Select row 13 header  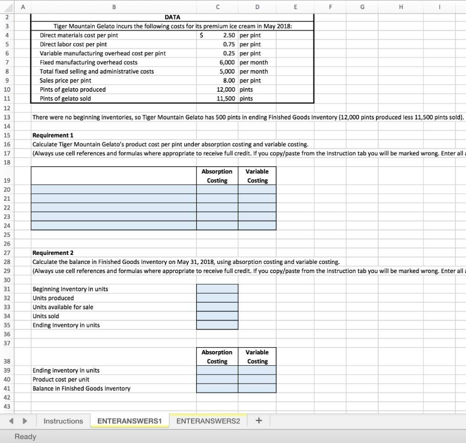(x=7, y=117)
